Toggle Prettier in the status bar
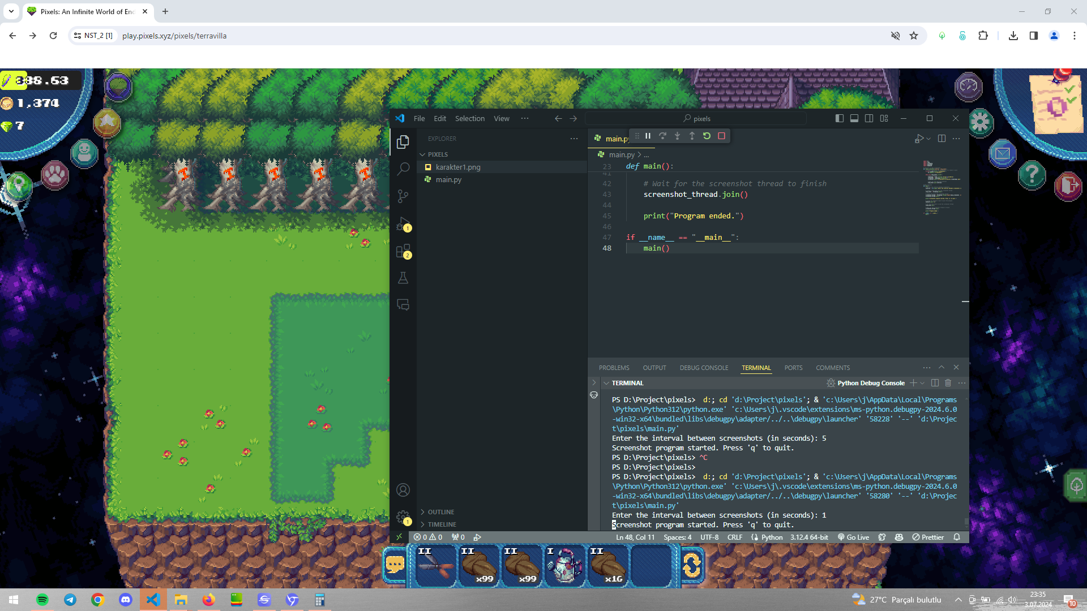 pyautogui.click(x=928, y=537)
